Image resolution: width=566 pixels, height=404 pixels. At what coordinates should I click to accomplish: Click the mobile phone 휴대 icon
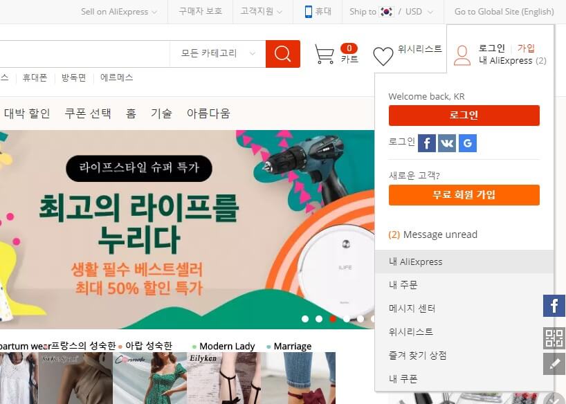(309, 12)
